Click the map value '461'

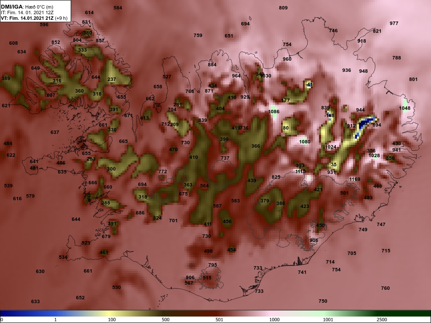click(x=104, y=252)
